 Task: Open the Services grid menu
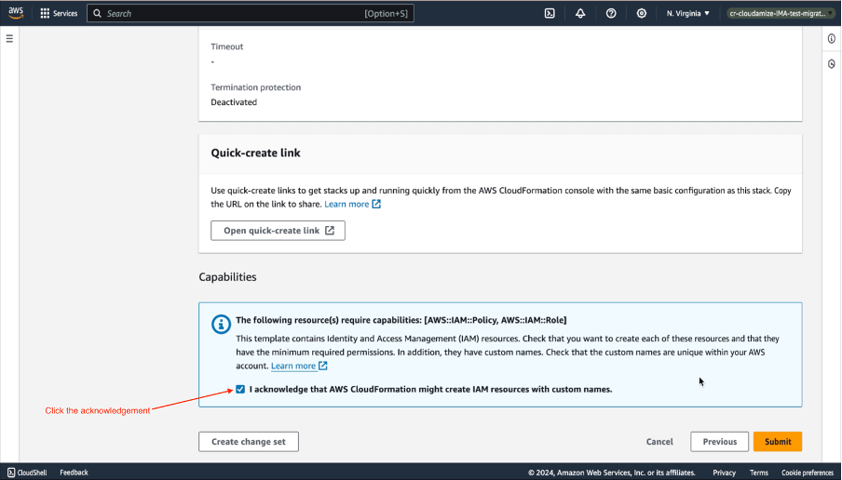[x=59, y=14]
